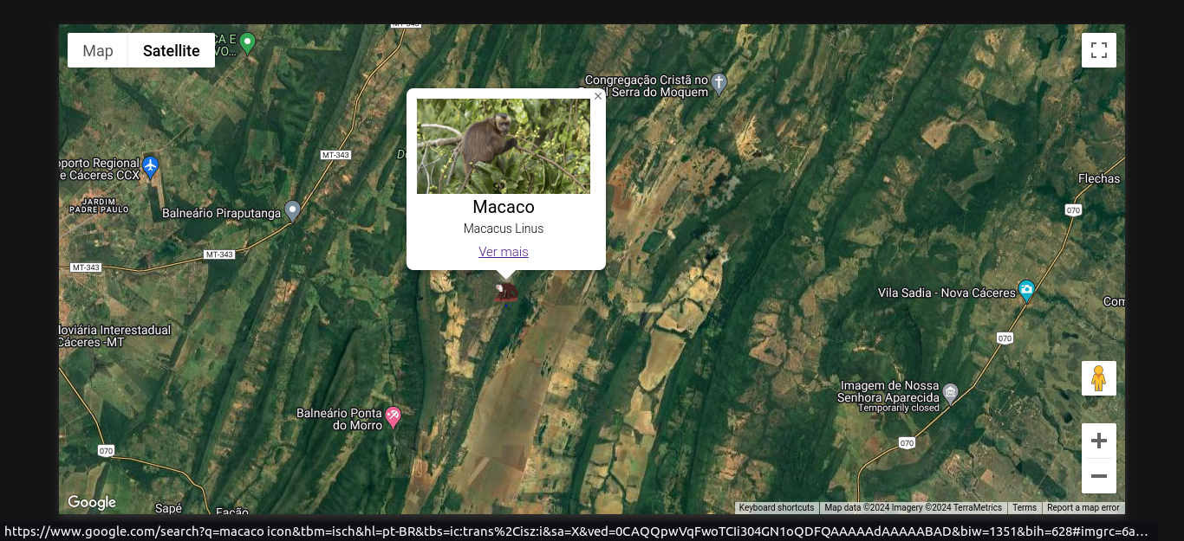Viewport: 1184px width, 541px height.
Task: Close the Macaco info window
Action: (x=598, y=96)
